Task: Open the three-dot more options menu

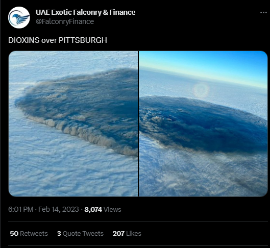Action: click(x=263, y=13)
